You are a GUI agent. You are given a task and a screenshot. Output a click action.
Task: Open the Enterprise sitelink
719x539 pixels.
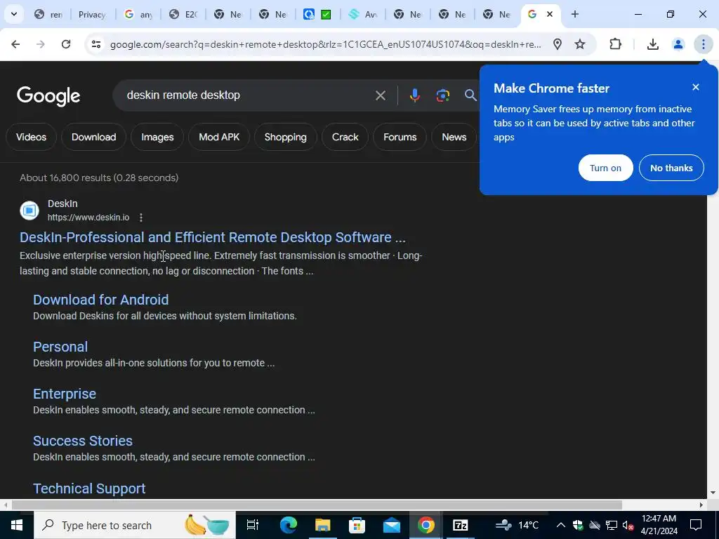[65, 394]
